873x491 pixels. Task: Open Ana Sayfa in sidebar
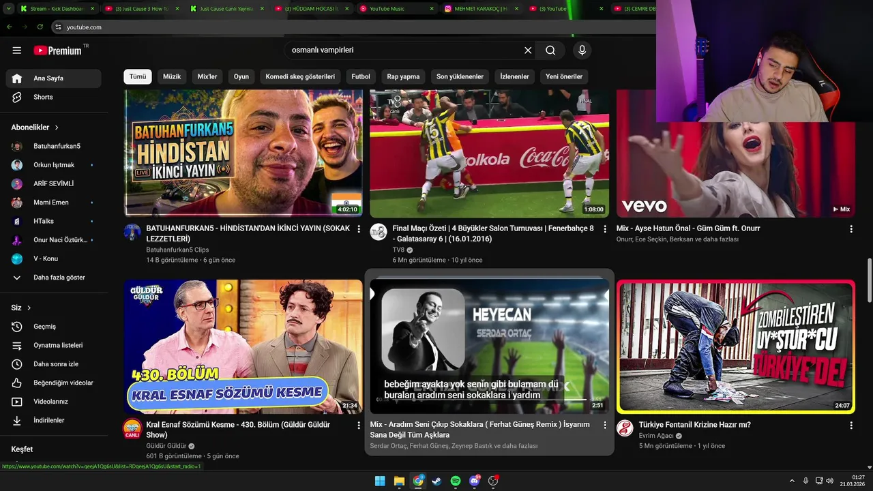[x=53, y=78]
